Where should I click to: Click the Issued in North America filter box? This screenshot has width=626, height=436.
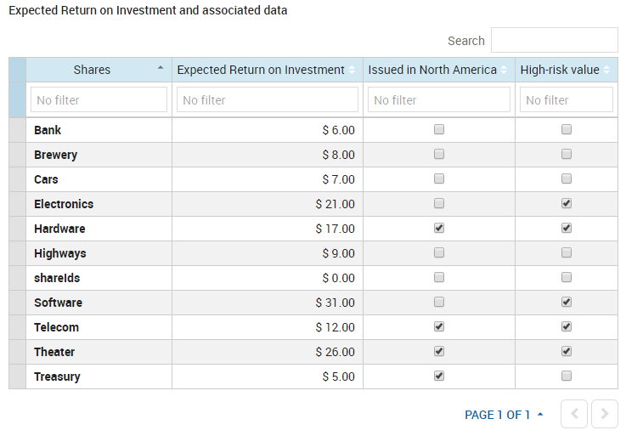click(x=439, y=100)
